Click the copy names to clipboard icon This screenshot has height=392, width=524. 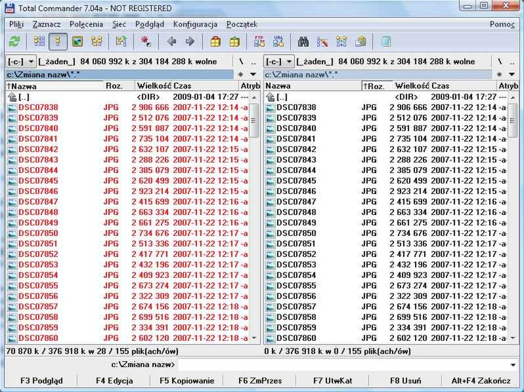point(360,42)
